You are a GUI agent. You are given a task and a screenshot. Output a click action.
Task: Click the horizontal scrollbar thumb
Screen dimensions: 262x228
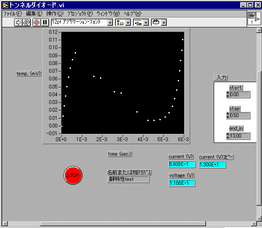click(123, 224)
